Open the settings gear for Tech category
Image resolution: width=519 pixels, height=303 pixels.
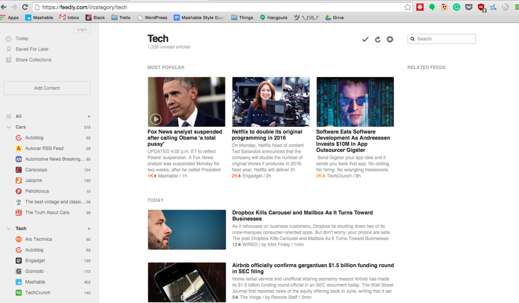point(390,39)
